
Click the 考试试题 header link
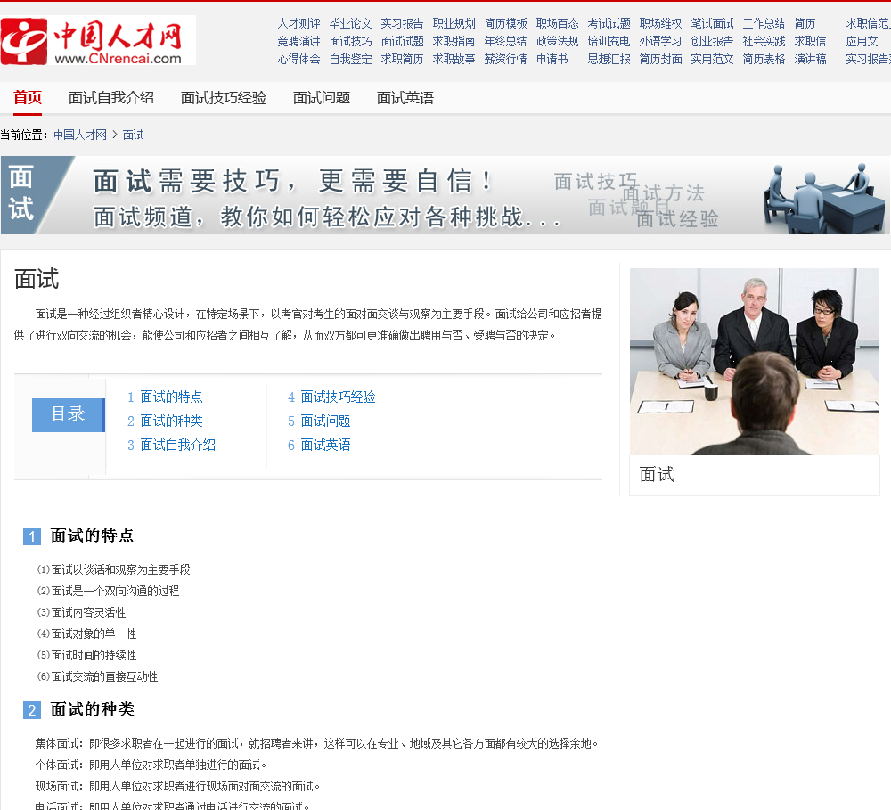(609, 23)
